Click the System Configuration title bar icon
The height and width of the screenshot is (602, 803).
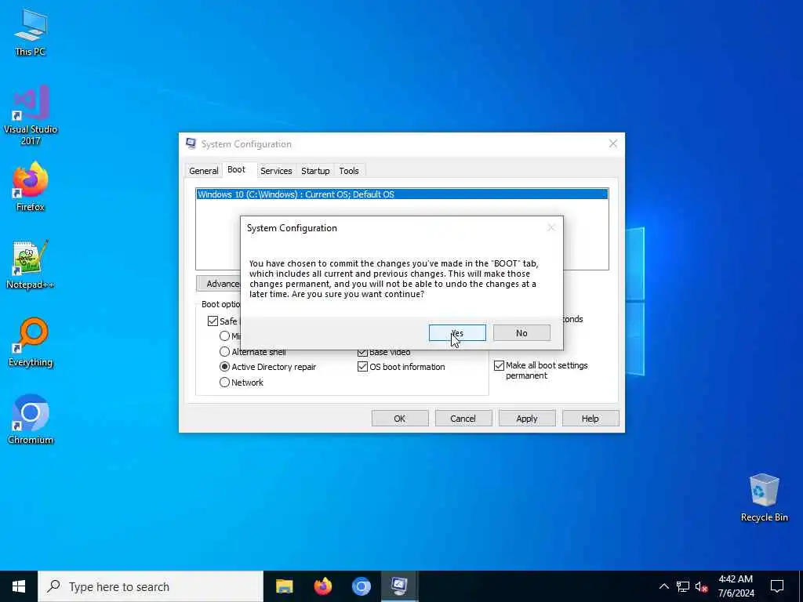point(191,144)
